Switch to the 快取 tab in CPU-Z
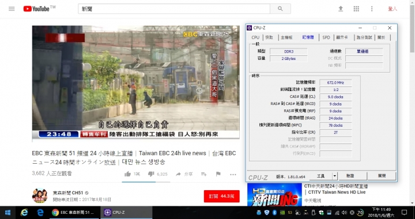Viewport: 415px width, 219px height. (x=269, y=37)
